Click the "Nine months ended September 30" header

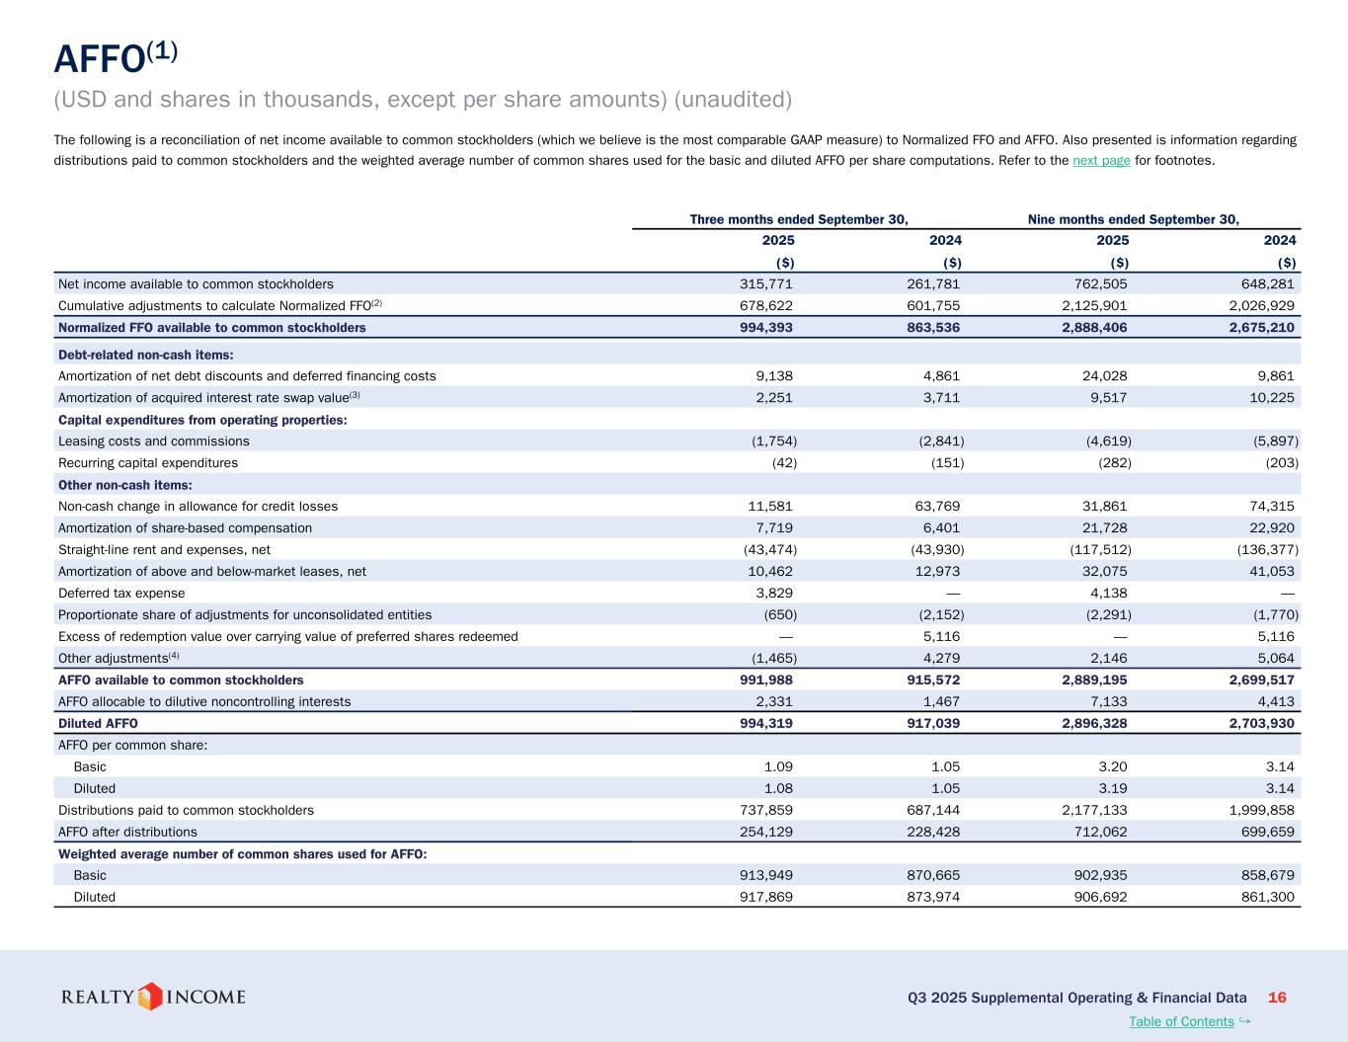[1133, 219]
